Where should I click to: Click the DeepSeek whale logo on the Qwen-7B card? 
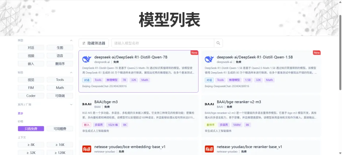coord(87,59)
